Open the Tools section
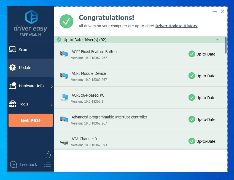This screenshot has height=180, width=234. [31, 104]
